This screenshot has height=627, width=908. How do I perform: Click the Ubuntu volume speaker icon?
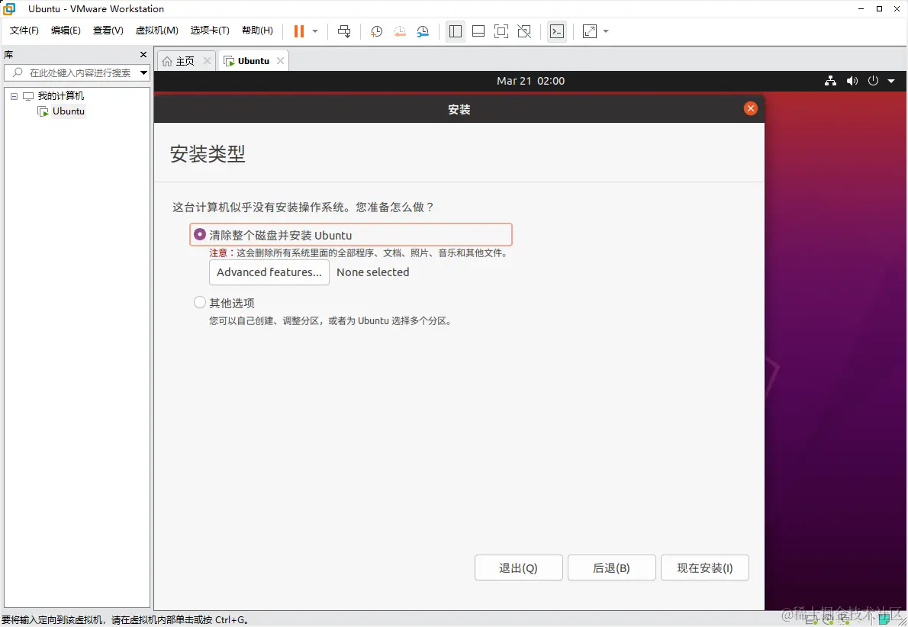[852, 81]
